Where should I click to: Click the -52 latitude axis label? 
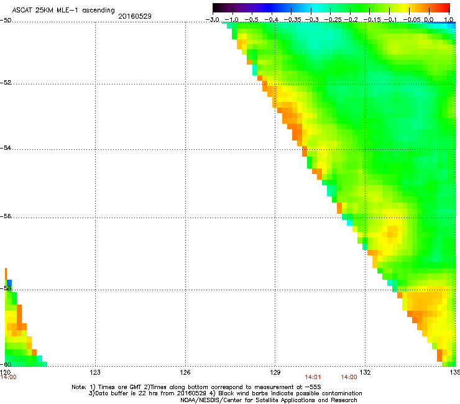point(6,83)
